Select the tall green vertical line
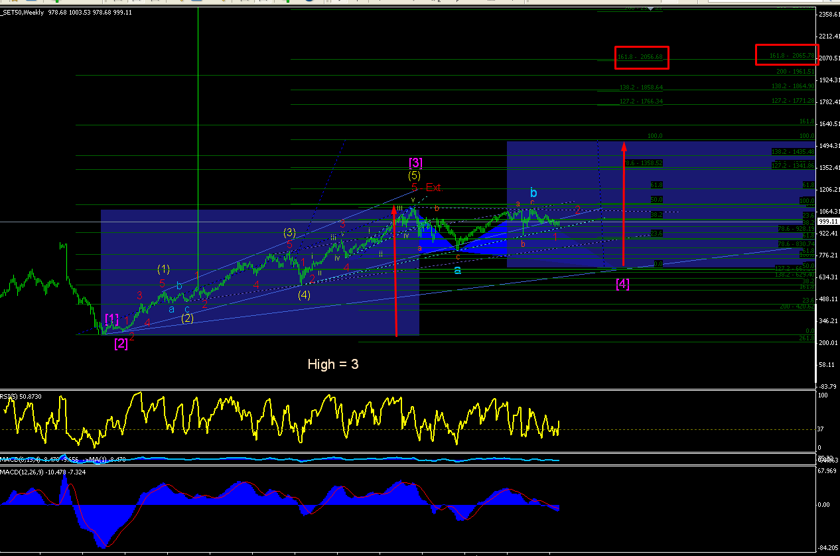Image resolution: width=840 pixels, height=556 pixels. tap(198, 146)
